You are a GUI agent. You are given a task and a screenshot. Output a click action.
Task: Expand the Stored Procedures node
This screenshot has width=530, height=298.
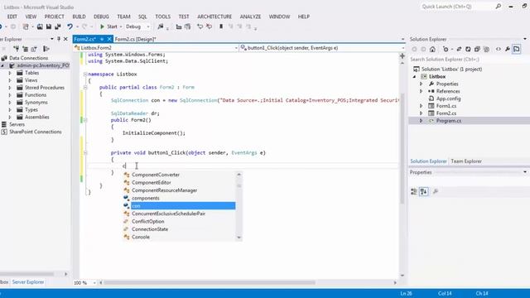(x=10, y=88)
